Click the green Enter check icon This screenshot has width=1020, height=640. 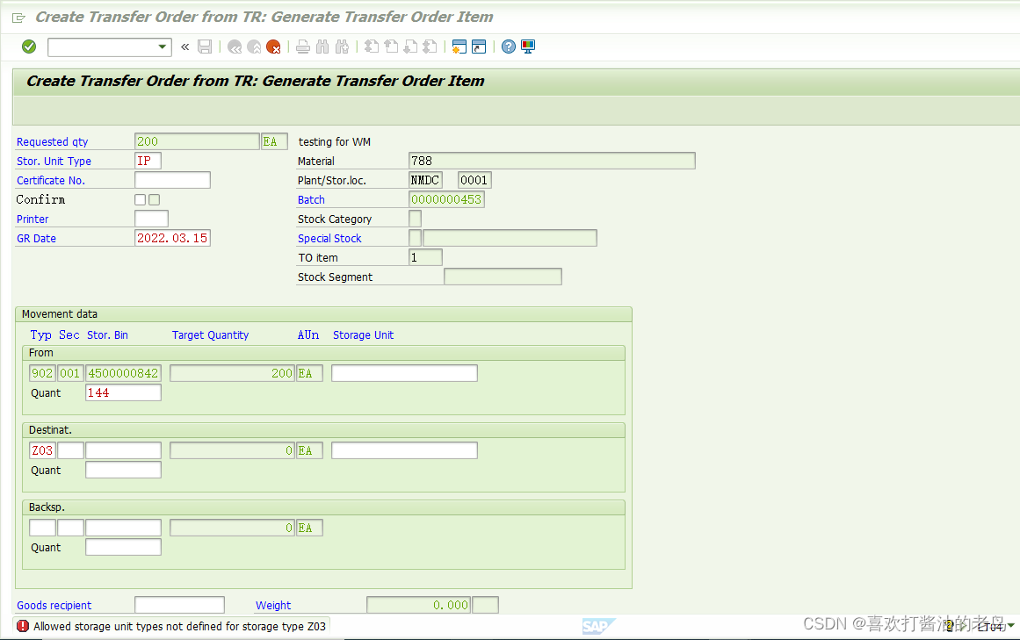[x=27, y=47]
